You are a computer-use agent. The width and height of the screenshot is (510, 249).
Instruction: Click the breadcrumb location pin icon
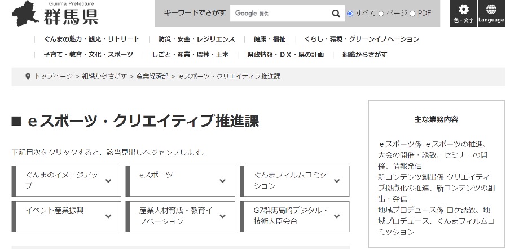(28, 76)
